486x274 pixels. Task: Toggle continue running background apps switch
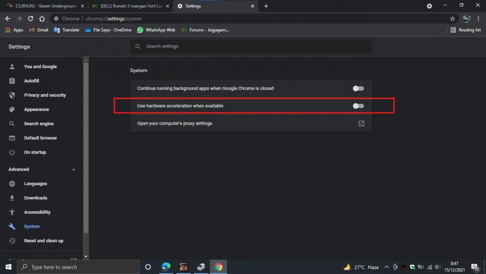point(358,89)
